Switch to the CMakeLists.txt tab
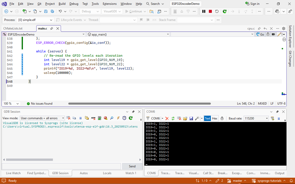 tap(13, 28)
